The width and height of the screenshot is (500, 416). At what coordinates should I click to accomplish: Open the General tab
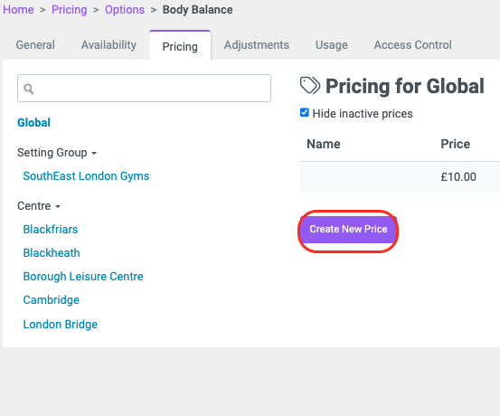35,45
